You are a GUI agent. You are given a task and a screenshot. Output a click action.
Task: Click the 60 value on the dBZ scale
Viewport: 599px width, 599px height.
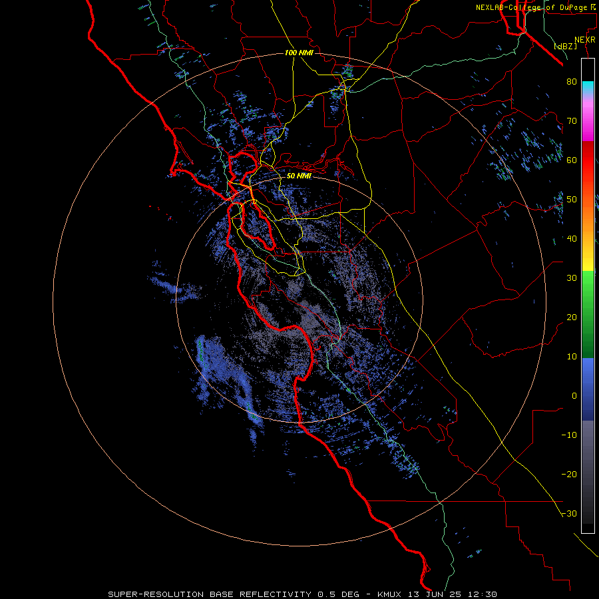pos(572,160)
